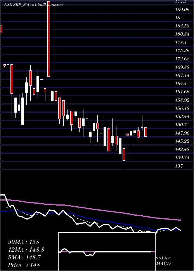Viewport: 194px width, 271px height.
Task: Select the 167.14 price axis label
Action: click(x=182, y=75)
